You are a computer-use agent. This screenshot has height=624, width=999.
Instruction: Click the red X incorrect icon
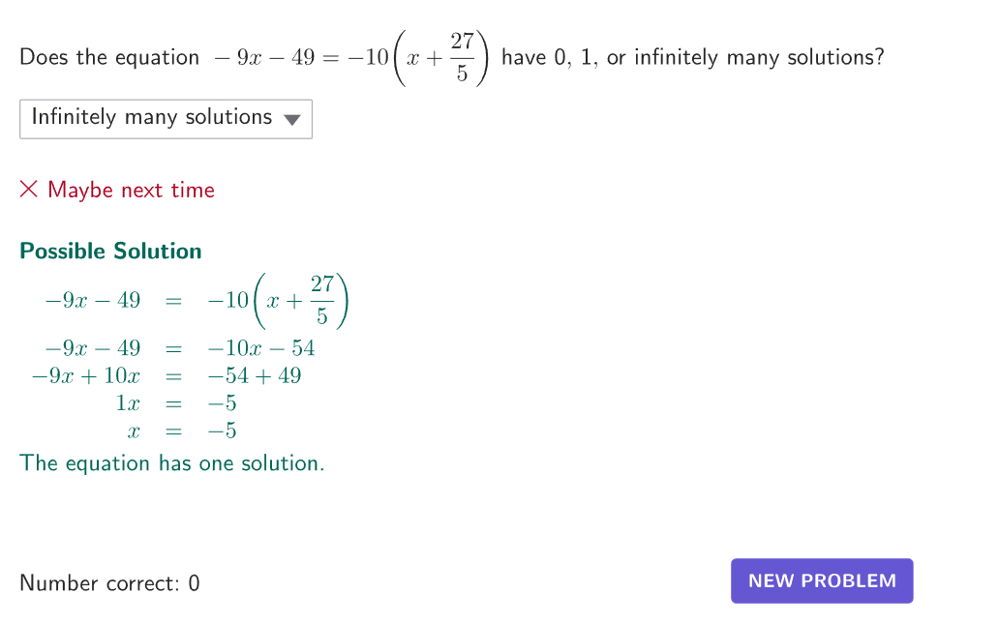pos(29,189)
